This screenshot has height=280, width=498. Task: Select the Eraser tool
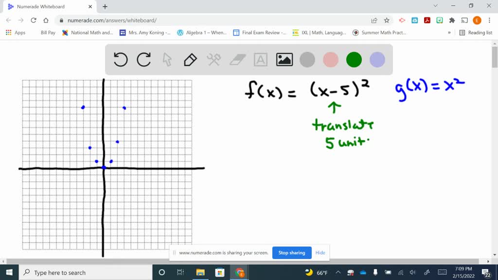[x=237, y=59]
